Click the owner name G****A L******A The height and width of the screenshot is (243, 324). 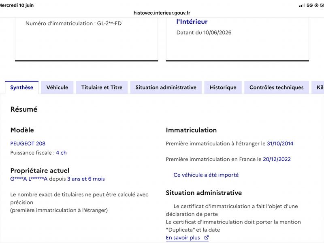pos(29,179)
